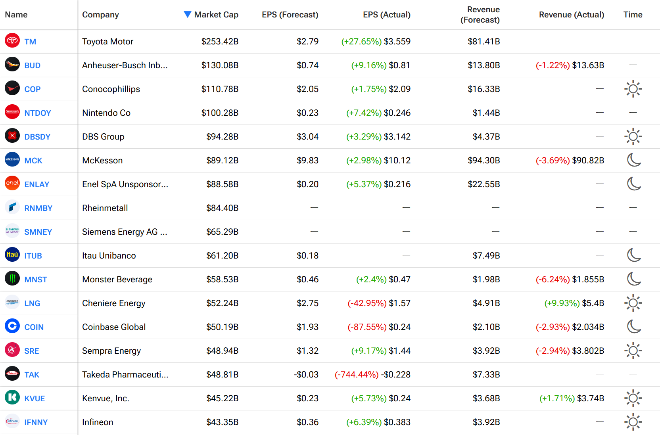
Task: Click the Enel ENLAY logo icon
Action: (12, 183)
